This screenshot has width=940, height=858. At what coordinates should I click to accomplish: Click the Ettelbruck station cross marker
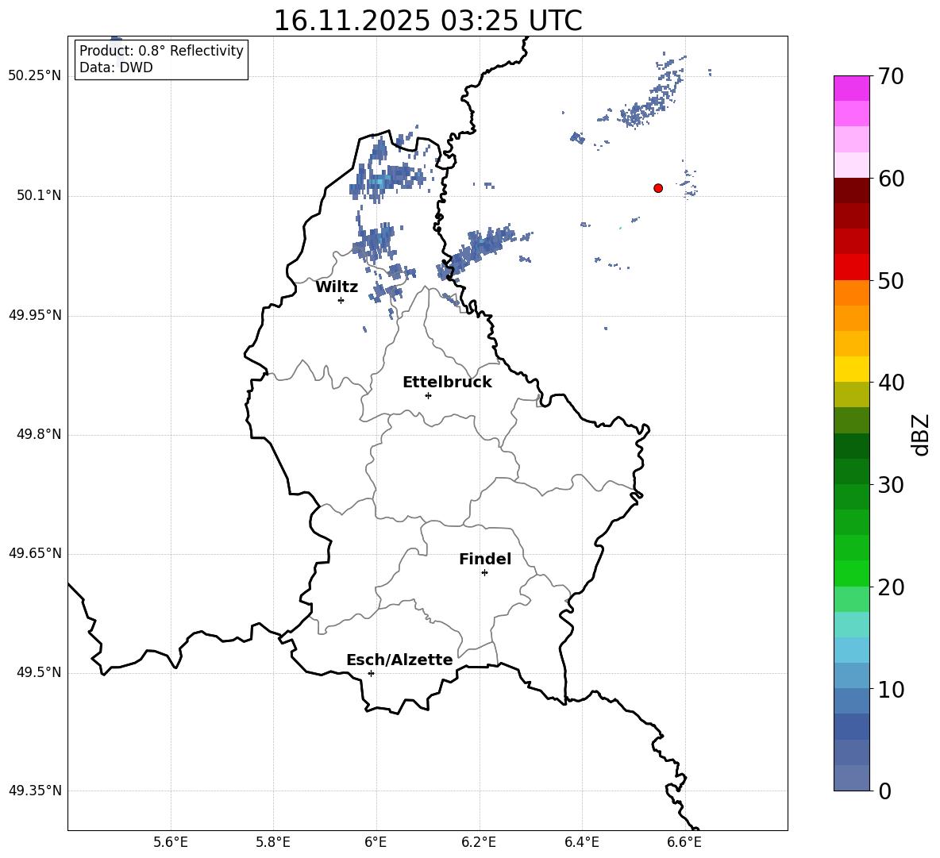[x=428, y=395]
